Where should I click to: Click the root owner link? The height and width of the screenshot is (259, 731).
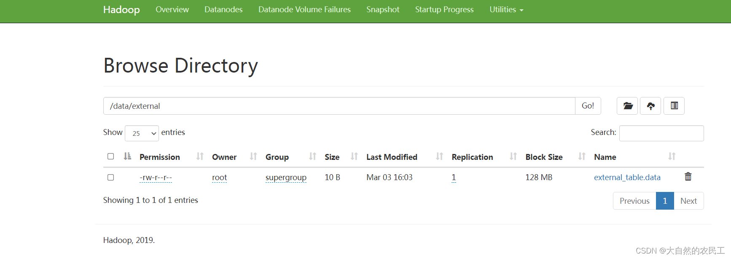tap(219, 178)
